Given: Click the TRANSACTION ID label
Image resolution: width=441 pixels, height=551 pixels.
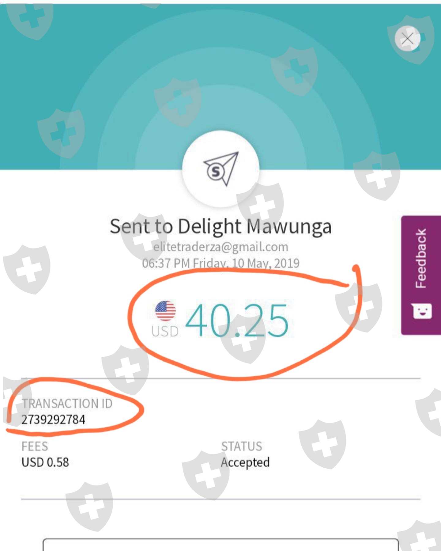Looking at the screenshot, I should click(67, 404).
